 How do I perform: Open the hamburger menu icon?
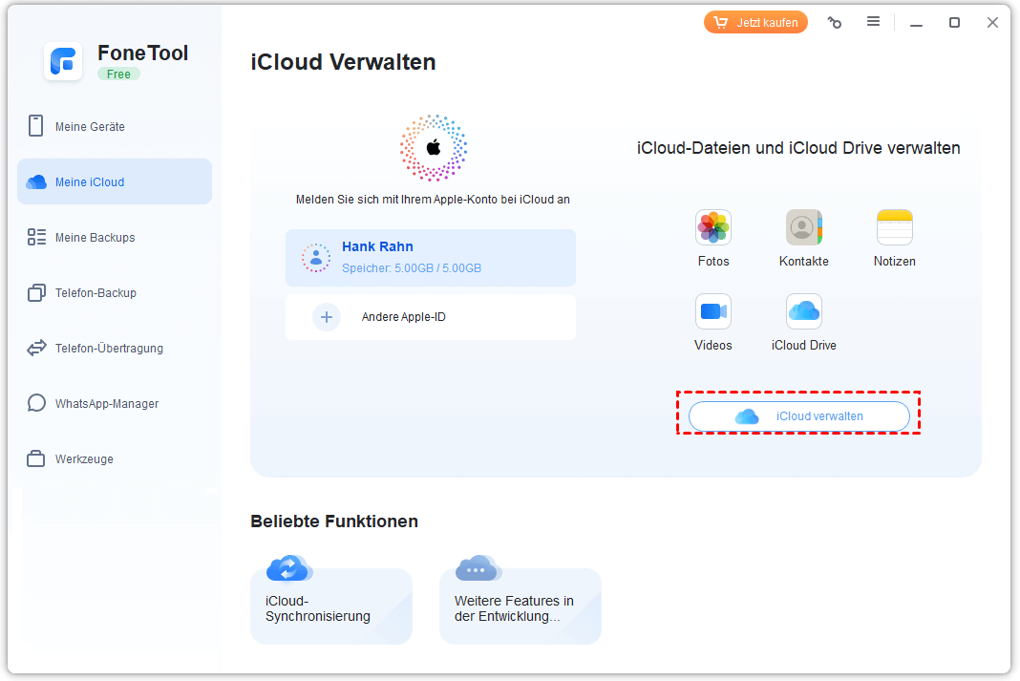point(873,22)
